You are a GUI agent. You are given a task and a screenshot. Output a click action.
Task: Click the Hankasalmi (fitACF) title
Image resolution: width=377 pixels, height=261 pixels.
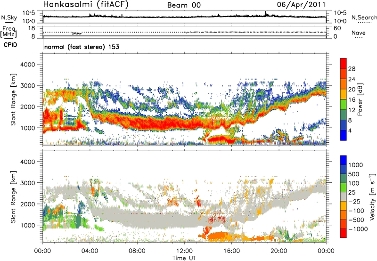(x=86, y=4)
